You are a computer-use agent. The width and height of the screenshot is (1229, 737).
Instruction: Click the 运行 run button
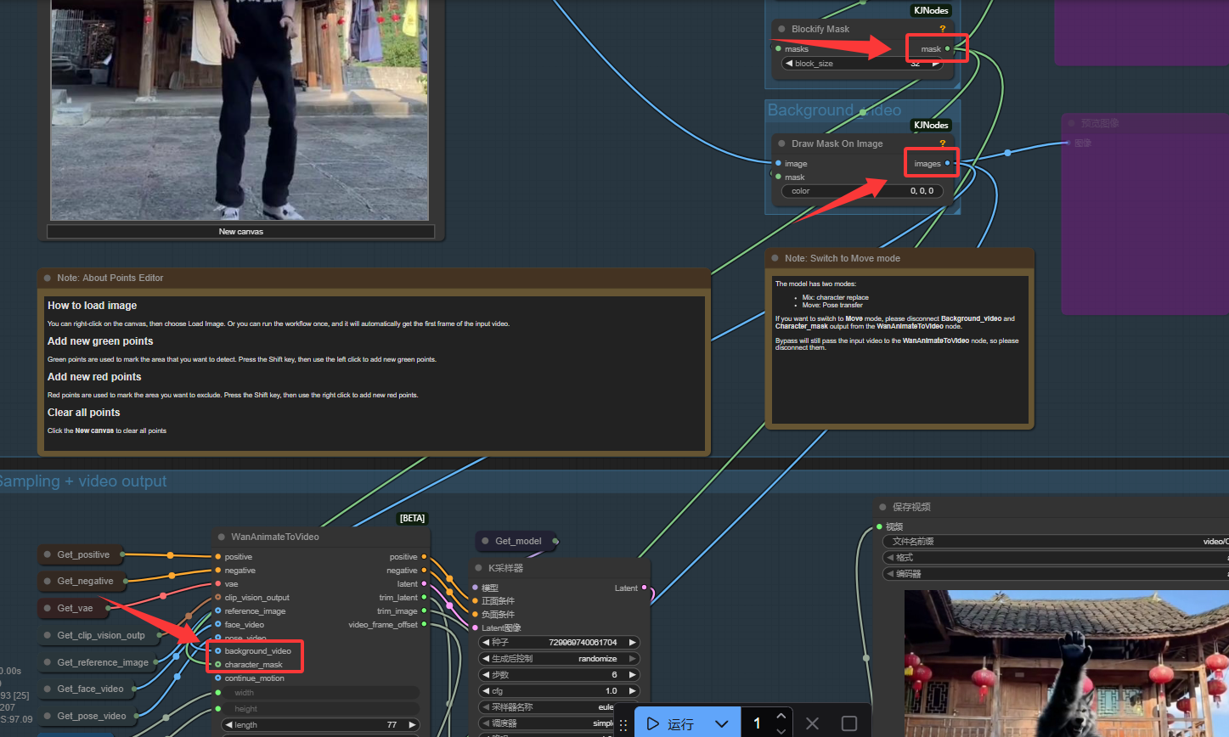(x=670, y=724)
